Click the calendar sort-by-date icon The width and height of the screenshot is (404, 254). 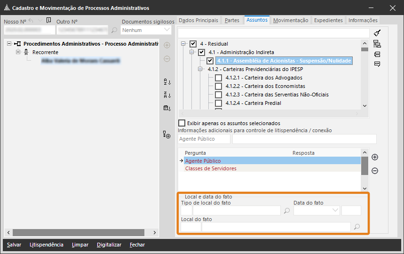click(167, 108)
